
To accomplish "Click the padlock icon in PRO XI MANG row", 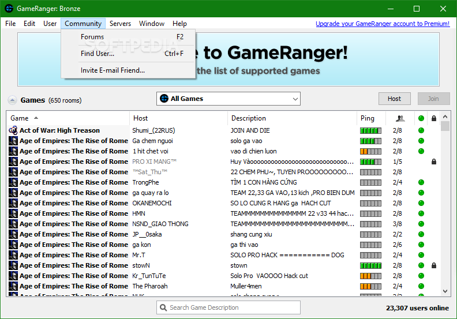I will pos(434,162).
